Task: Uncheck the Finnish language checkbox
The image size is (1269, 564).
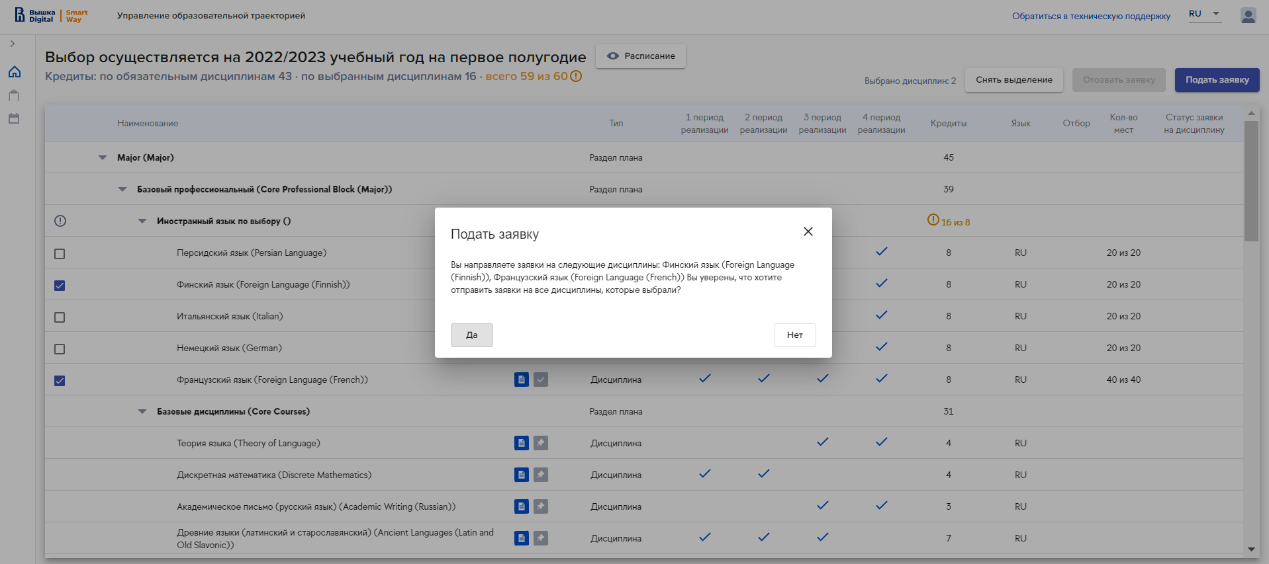Action: point(60,286)
